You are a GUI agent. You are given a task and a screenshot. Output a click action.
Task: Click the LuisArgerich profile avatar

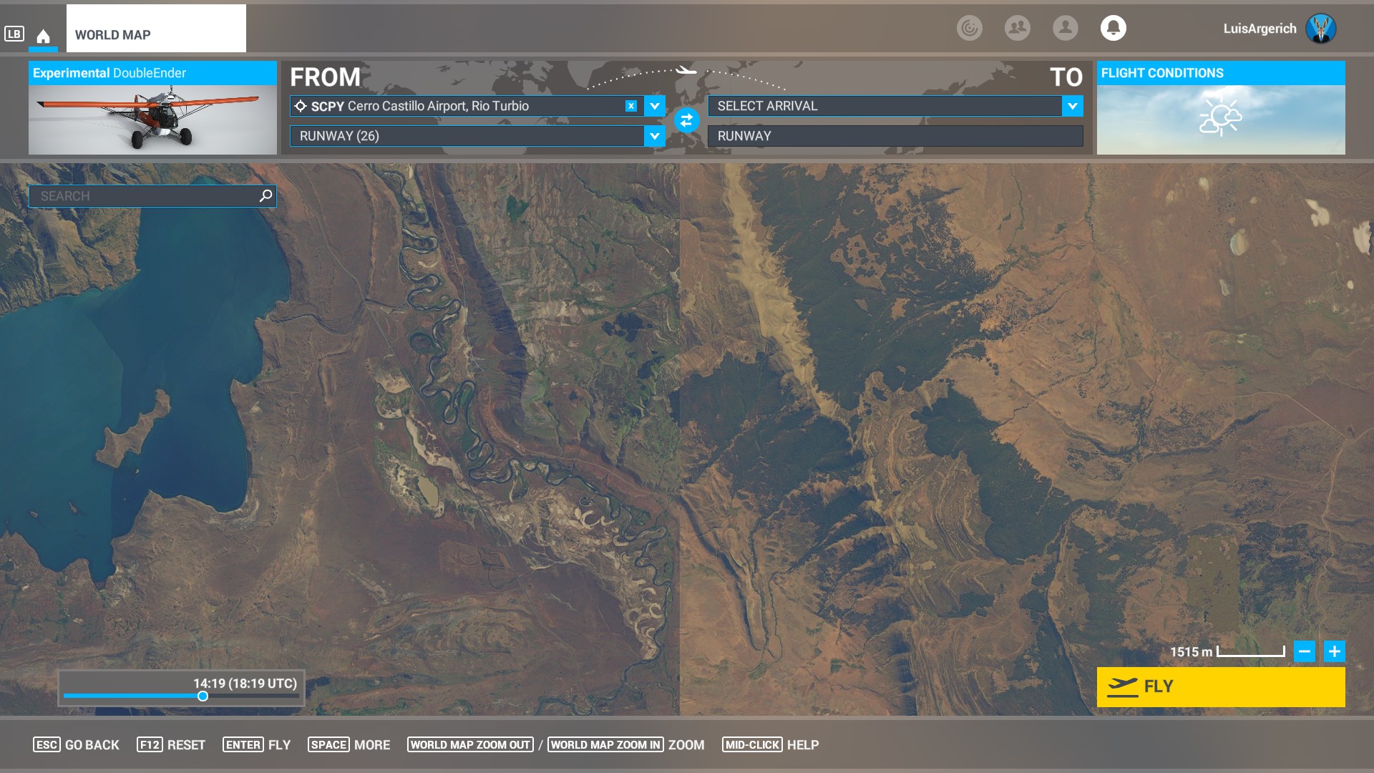[x=1320, y=29]
